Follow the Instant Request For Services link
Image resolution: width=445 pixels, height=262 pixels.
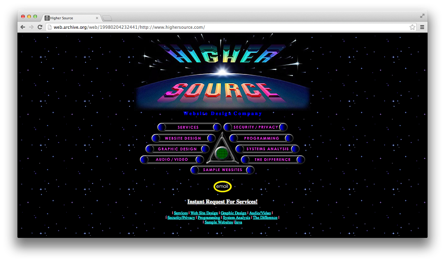tap(222, 201)
